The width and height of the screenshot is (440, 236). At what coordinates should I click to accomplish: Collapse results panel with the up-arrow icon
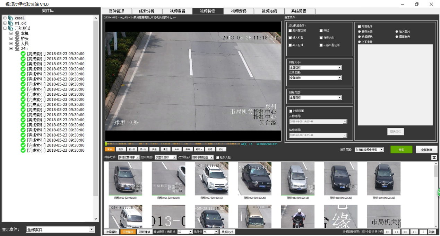click(x=434, y=157)
